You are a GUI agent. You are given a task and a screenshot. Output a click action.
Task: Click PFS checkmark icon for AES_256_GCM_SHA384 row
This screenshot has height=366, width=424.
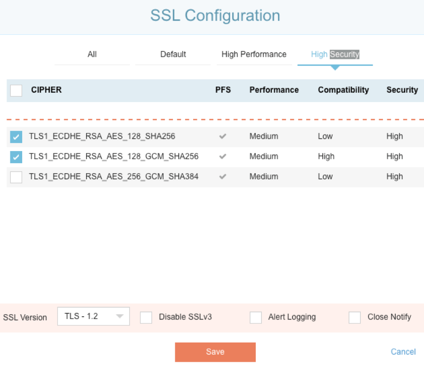tap(223, 177)
